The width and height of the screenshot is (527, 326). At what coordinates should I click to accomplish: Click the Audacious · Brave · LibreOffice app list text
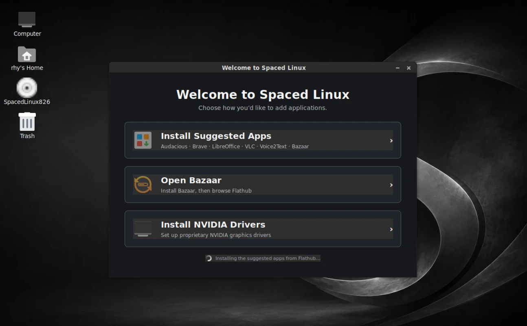point(235,146)
